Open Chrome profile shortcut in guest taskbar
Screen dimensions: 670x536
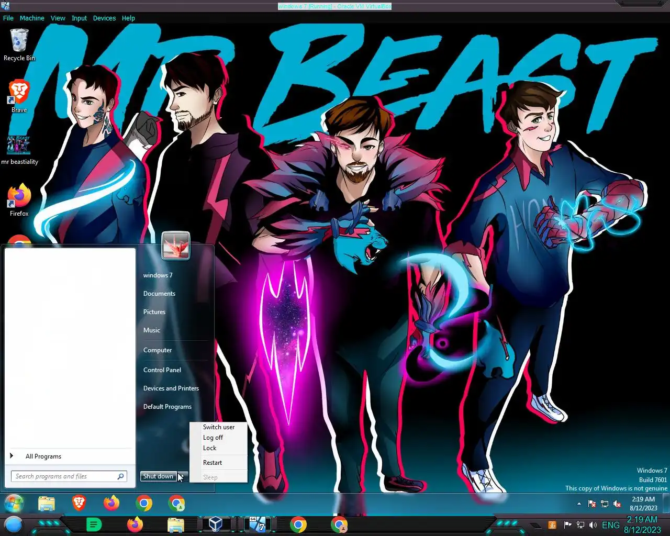[x=176, y=504]
